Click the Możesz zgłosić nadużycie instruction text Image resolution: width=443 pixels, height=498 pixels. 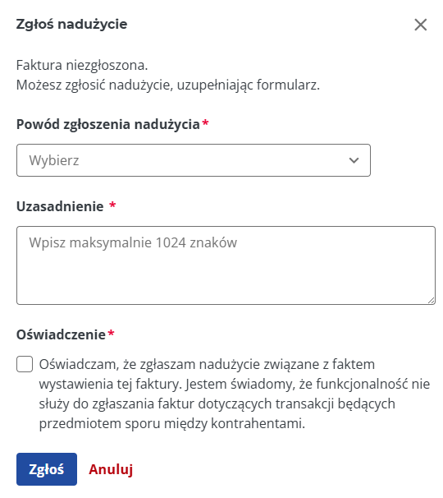click(x=168, y=85)
